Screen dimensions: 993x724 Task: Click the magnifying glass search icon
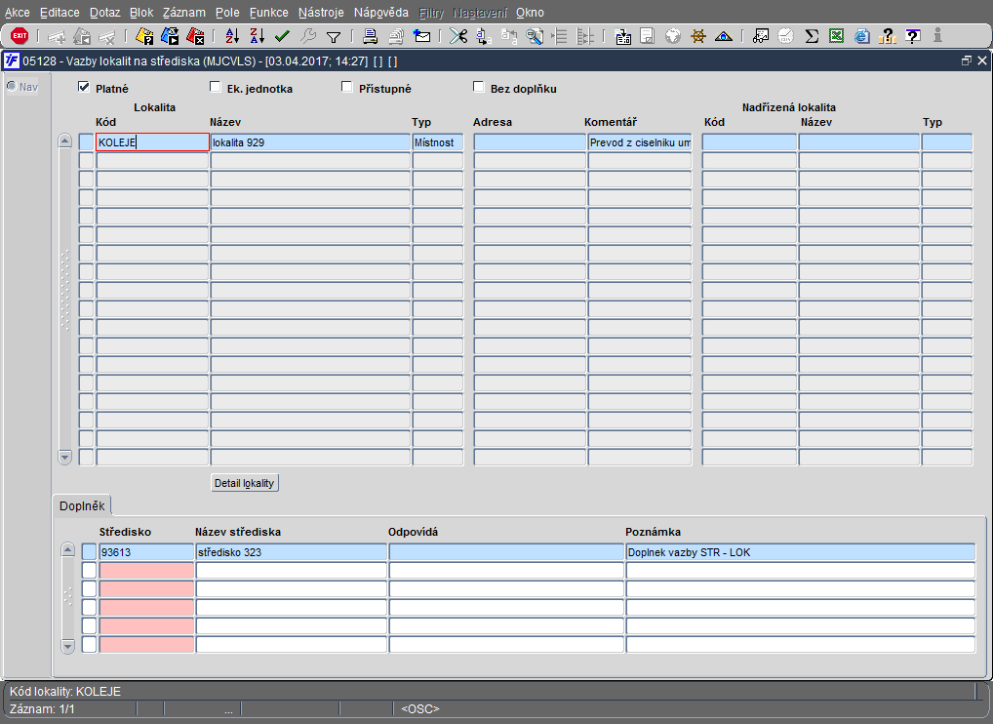point(535,36)
